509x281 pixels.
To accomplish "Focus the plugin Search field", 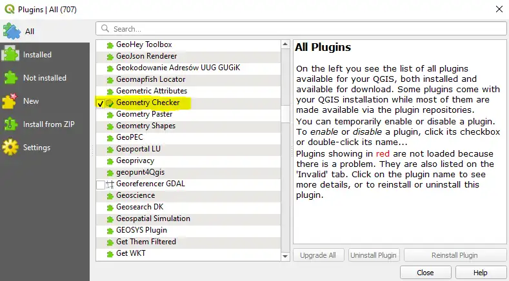I will 303,29.
